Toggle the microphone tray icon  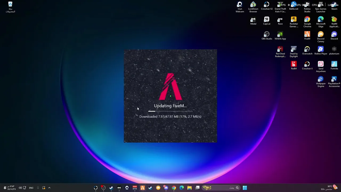click(x=38, y=188)
